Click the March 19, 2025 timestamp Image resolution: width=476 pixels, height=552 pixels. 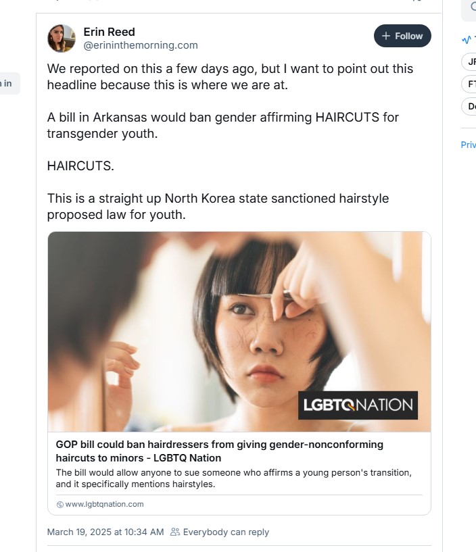tap(105, 532)
